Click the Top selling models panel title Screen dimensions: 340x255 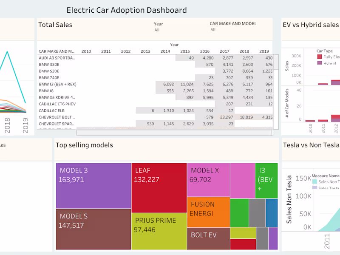(84, 145)
